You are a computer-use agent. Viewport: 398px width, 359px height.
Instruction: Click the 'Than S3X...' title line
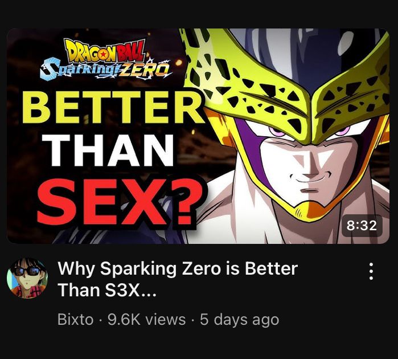coord(106,290)
